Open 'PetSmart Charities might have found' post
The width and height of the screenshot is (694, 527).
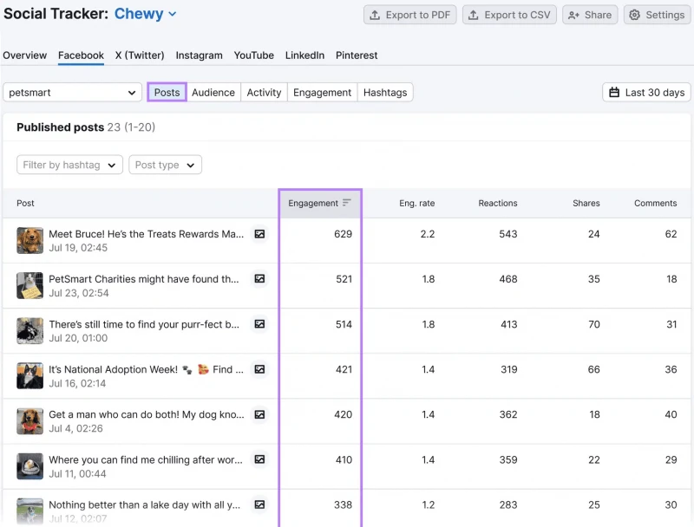[144, 279]
